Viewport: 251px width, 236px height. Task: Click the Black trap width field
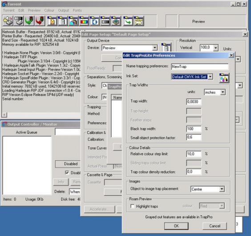coord(194,129)
